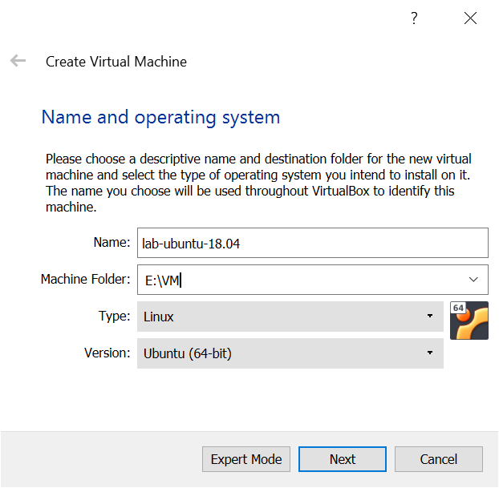This screenshot has width=499, height=488.
Task: Click the 'Name:' label
Action: [x=112, y=242]
